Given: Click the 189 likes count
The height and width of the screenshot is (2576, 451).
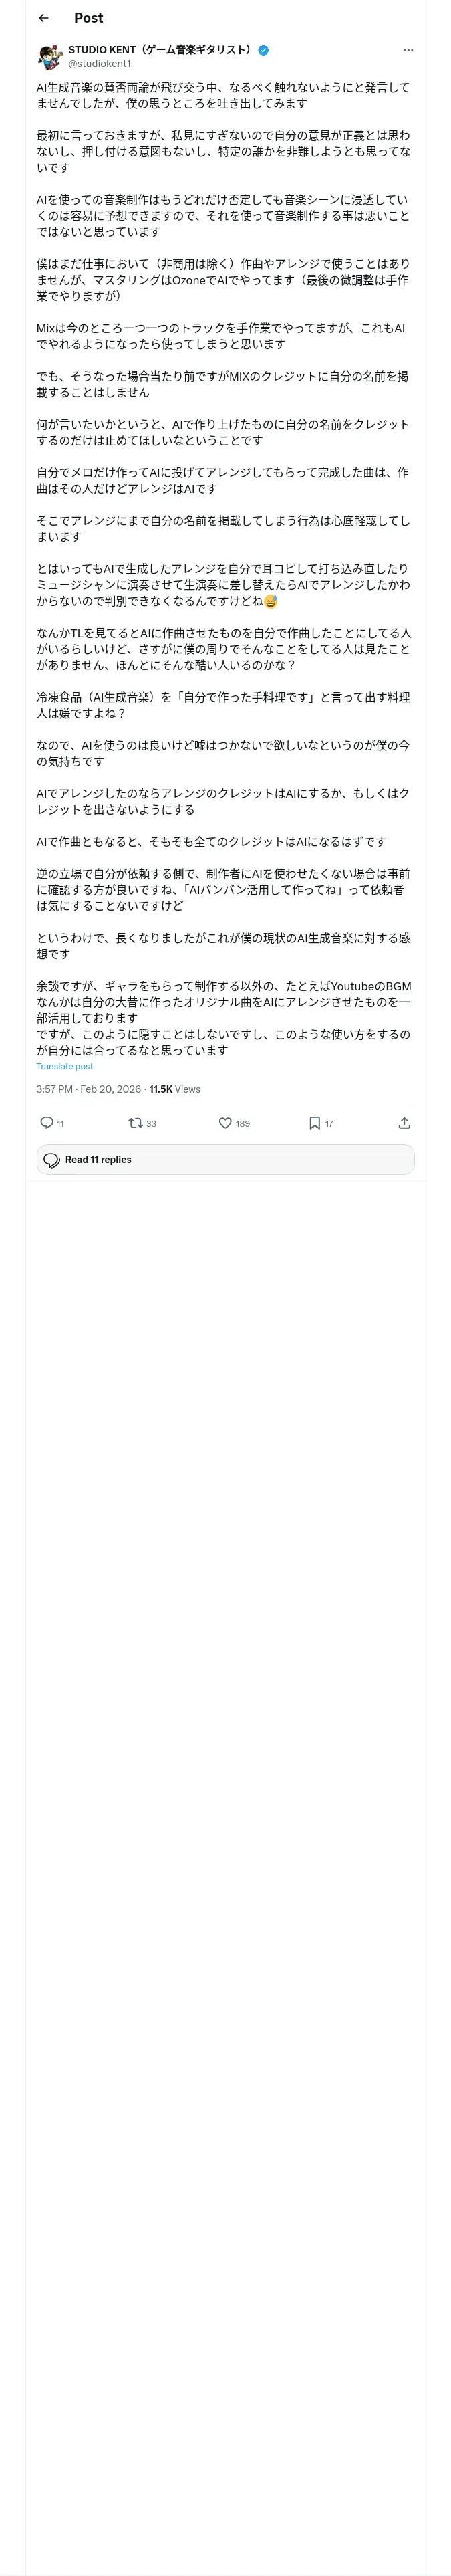Looking at the screenshot, I should pyautogui.click(x=243, y=1124).
